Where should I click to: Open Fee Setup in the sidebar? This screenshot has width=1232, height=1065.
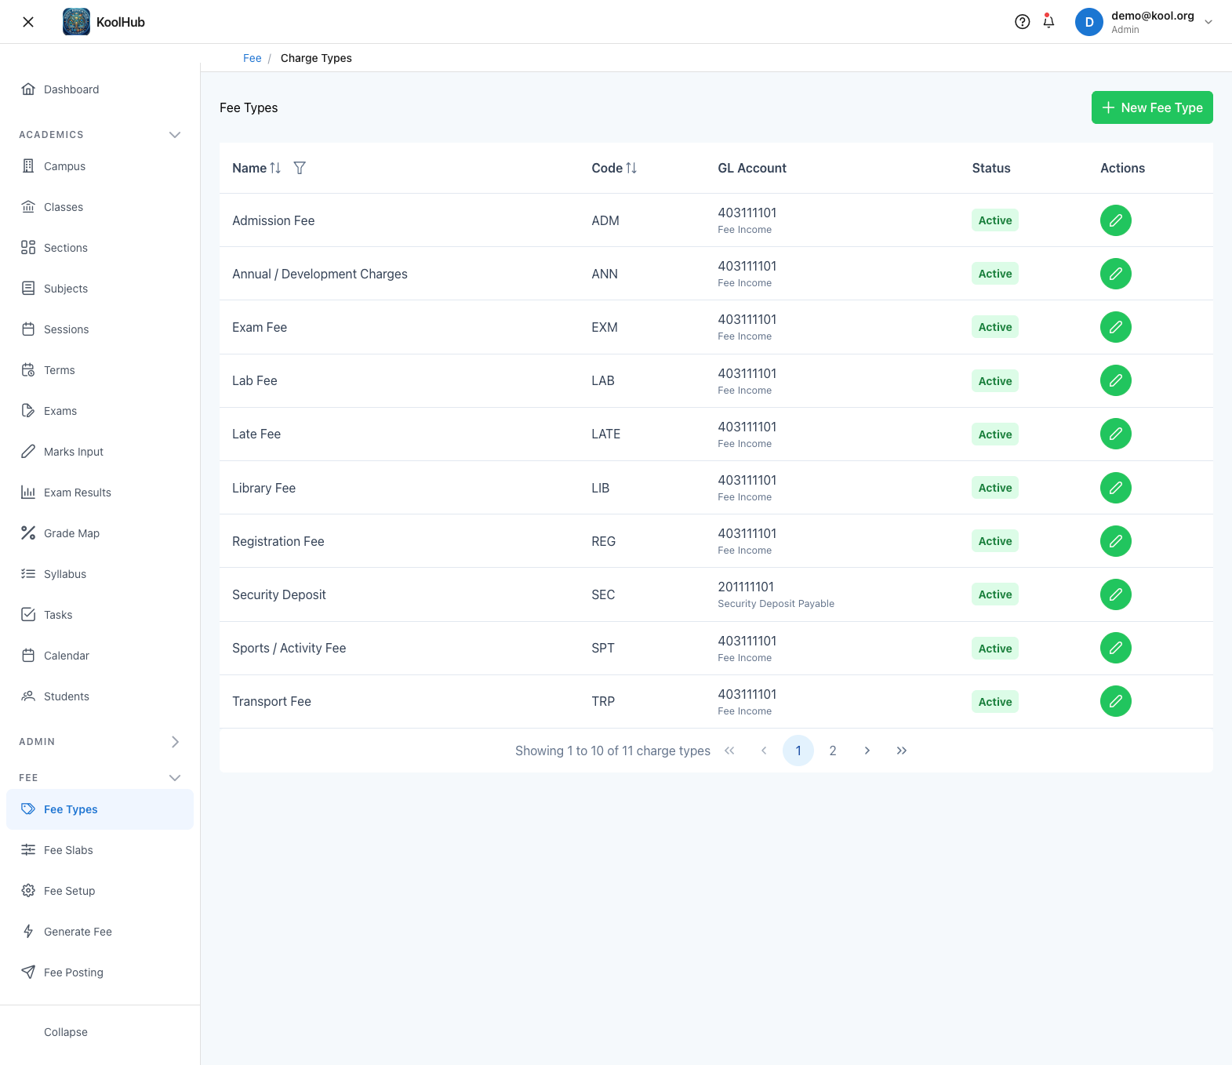pos(100,891)
